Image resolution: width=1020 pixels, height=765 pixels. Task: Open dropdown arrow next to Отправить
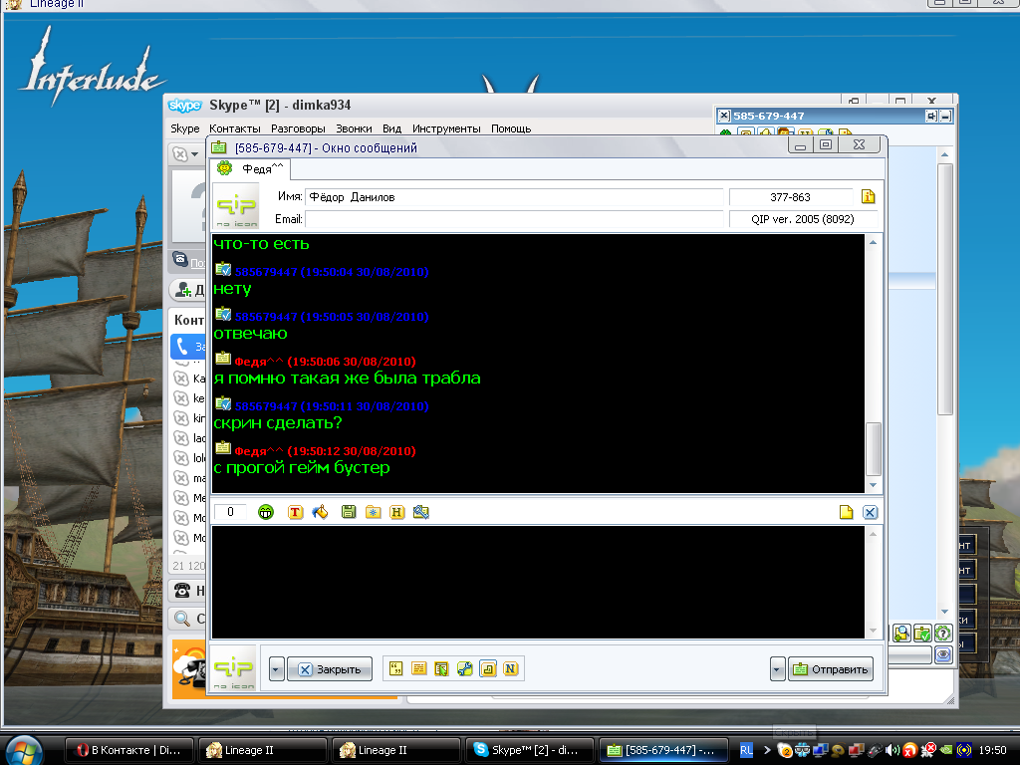pyautogui.click(x=777, y=669)
